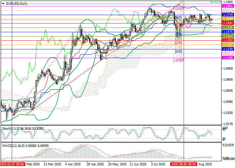Click the chart-shift triangle beside EURUSD title
The height and width of the screenshot is (168, 235).
[x=2, y=3]
